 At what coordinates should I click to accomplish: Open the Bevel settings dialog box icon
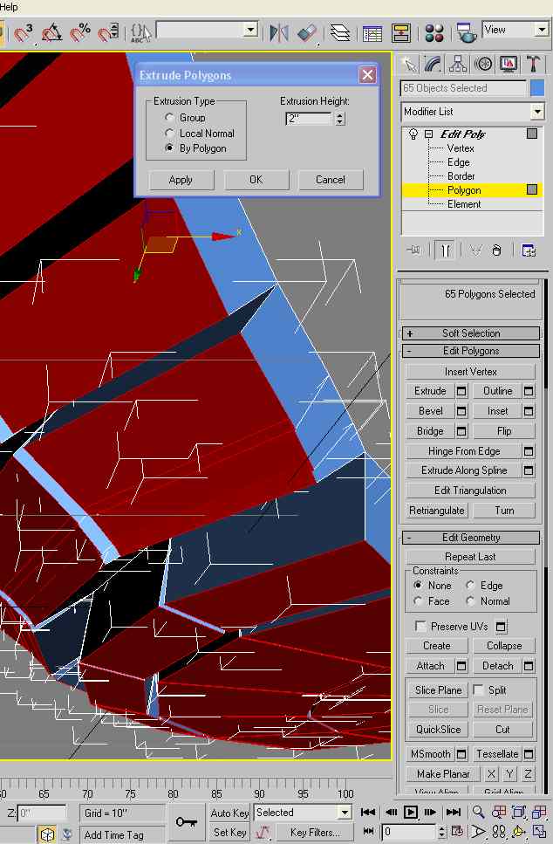tap(462, 411)
